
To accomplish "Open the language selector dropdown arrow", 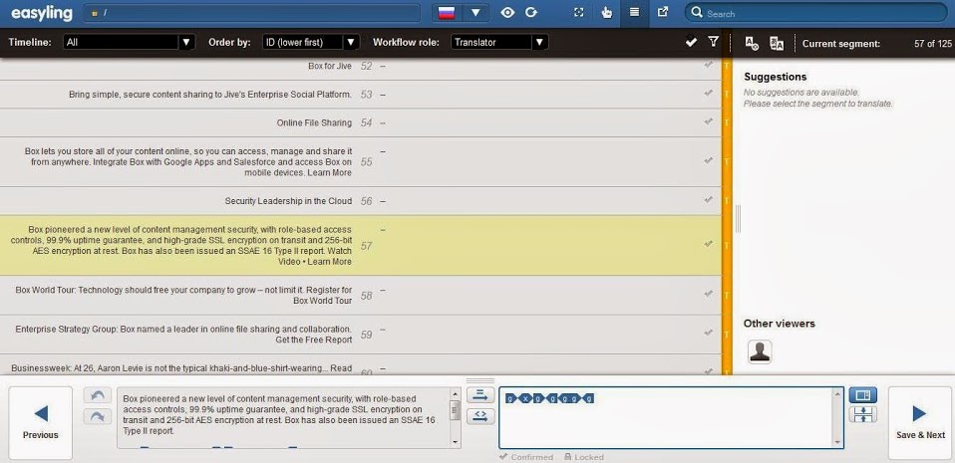I will 476,13.
